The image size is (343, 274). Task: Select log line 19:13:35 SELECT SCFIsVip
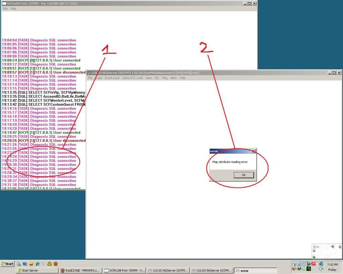(x=44, y=92)
